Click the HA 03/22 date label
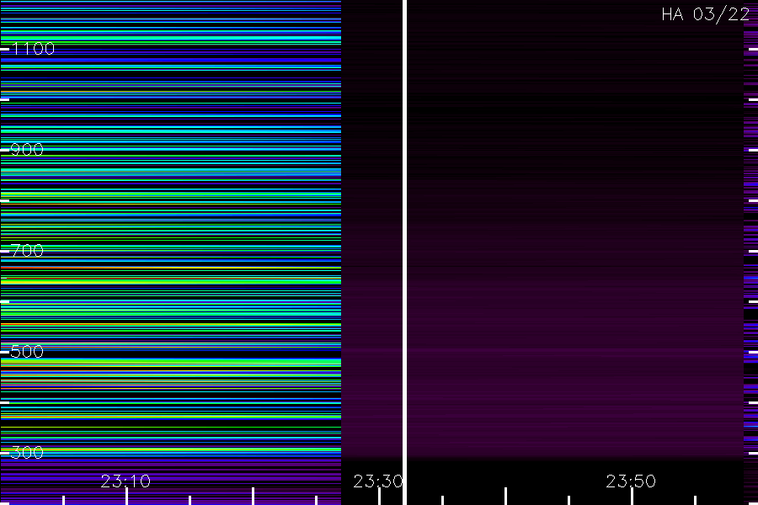 (705, 14)
